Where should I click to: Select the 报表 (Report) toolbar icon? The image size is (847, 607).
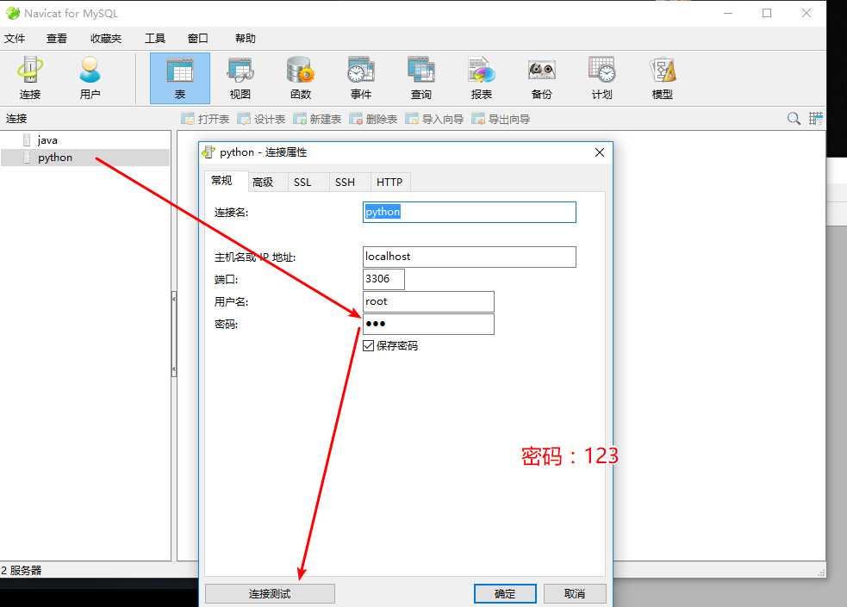tap(482, 78)
